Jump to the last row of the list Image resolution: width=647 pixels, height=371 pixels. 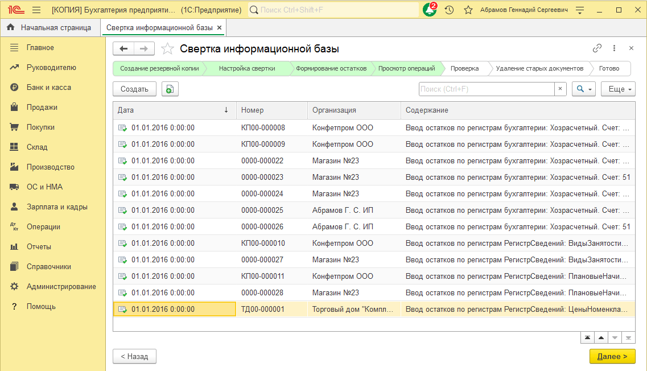628,337
